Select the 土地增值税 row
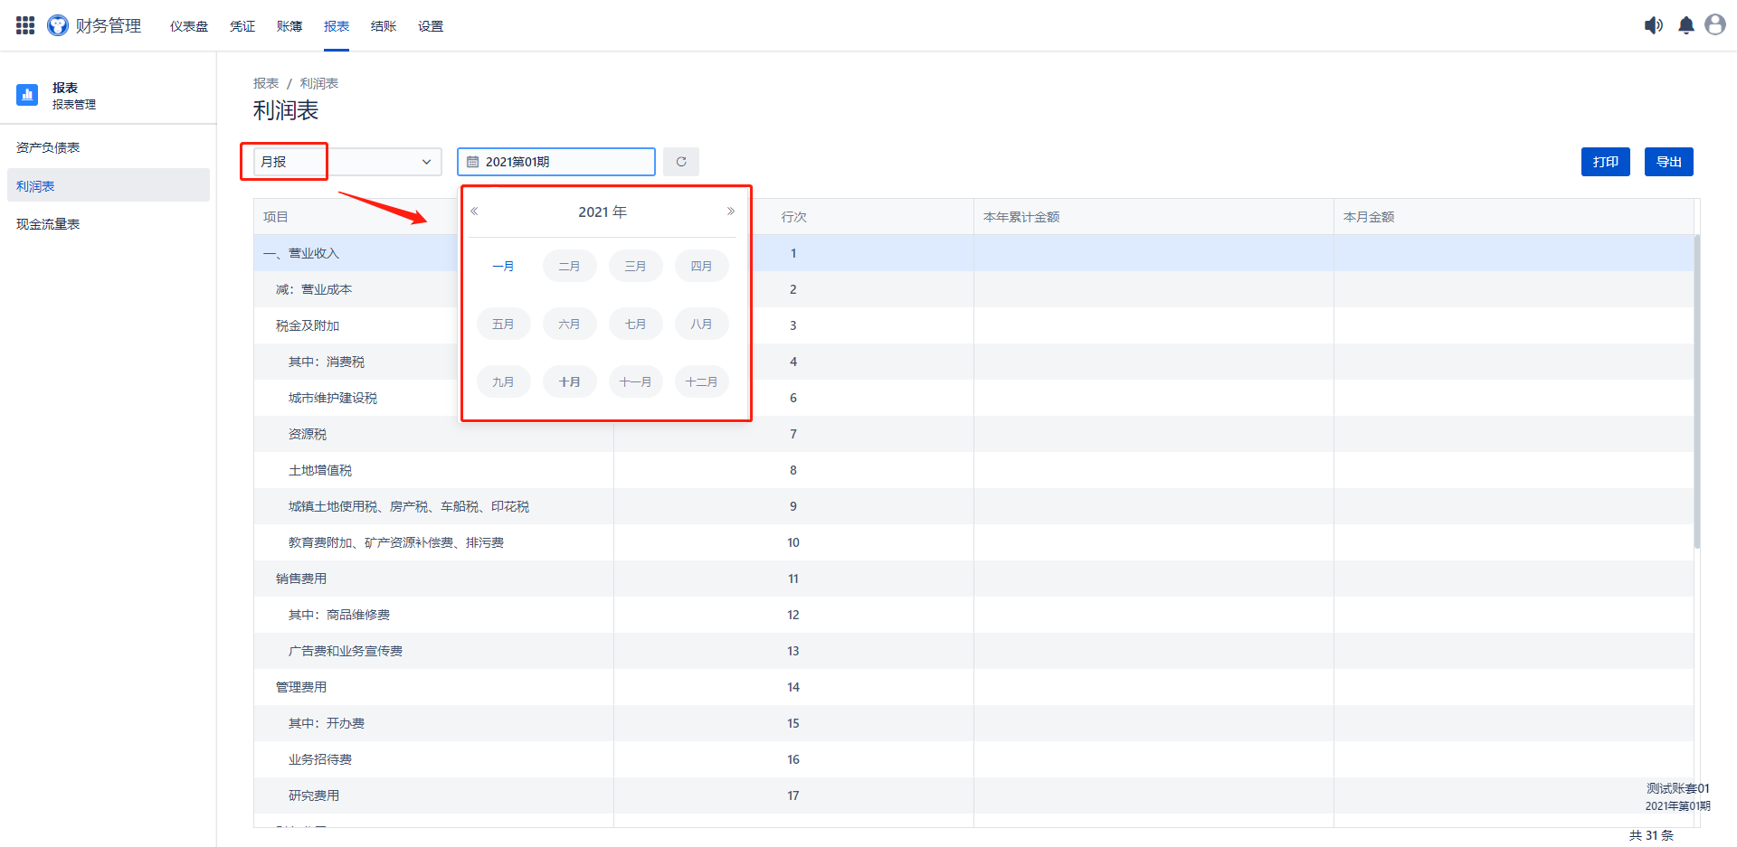1737x847 pixels. coord(973,470)
